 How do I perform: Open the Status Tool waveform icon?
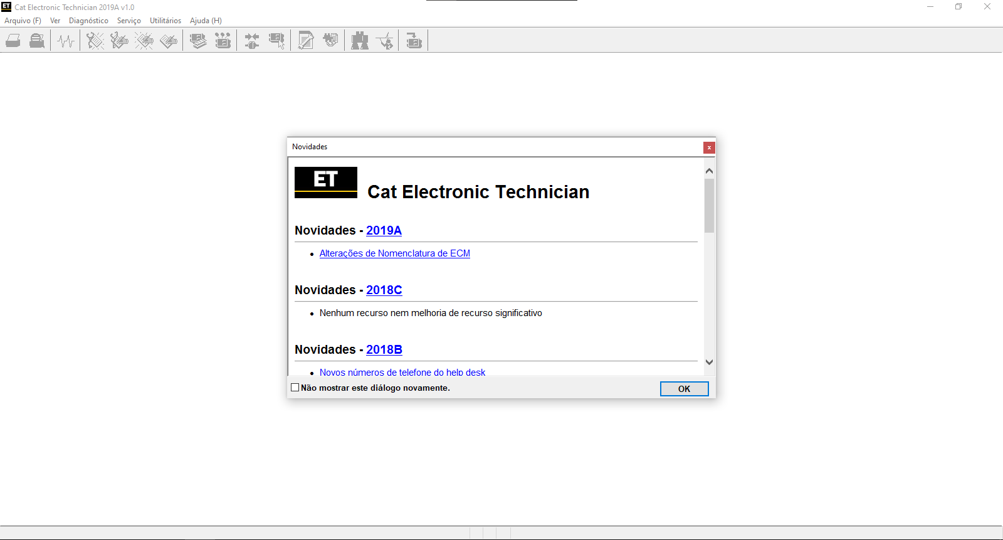[x=66, y=41]
